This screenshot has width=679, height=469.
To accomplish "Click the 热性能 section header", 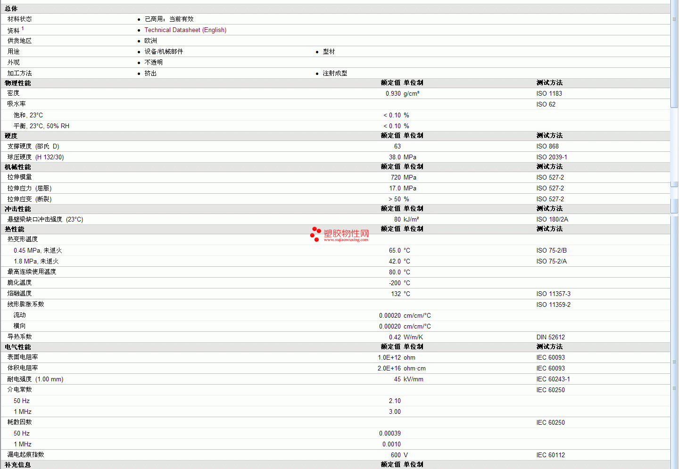I will (15, 229).
